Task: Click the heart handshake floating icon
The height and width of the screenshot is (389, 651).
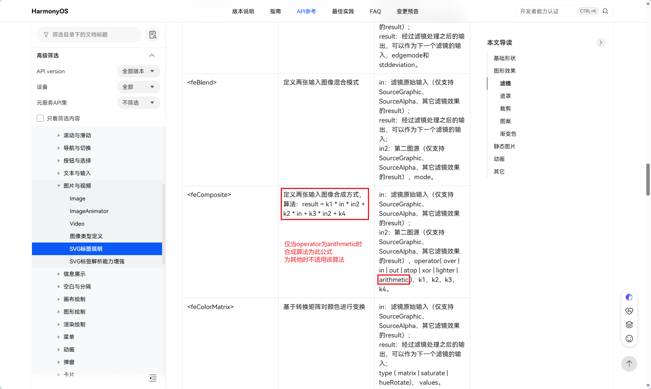Action: click(x=629, y=311)
